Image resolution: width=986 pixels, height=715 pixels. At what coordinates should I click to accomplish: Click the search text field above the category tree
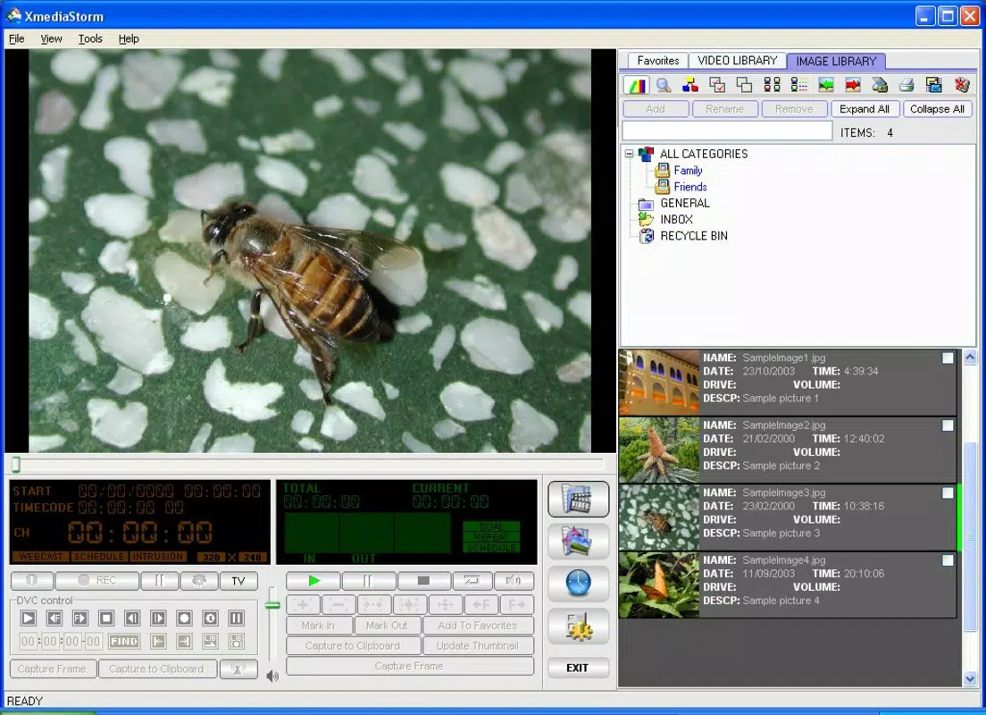point(727,130)
